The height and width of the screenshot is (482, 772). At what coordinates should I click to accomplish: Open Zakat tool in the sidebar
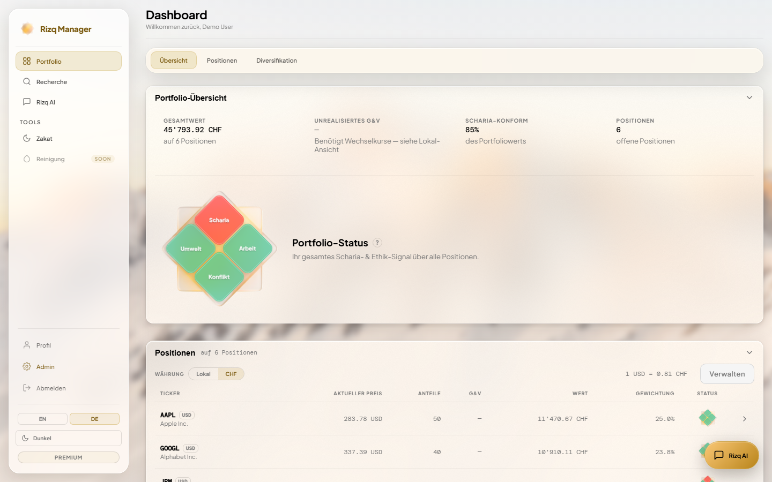[x=69, y=138]
